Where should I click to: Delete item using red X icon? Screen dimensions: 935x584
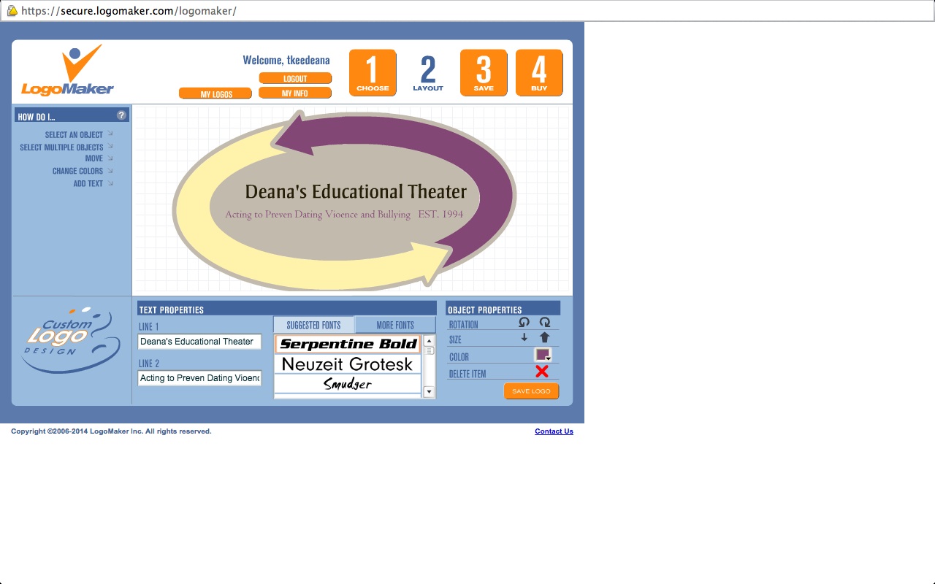(541, 372)
